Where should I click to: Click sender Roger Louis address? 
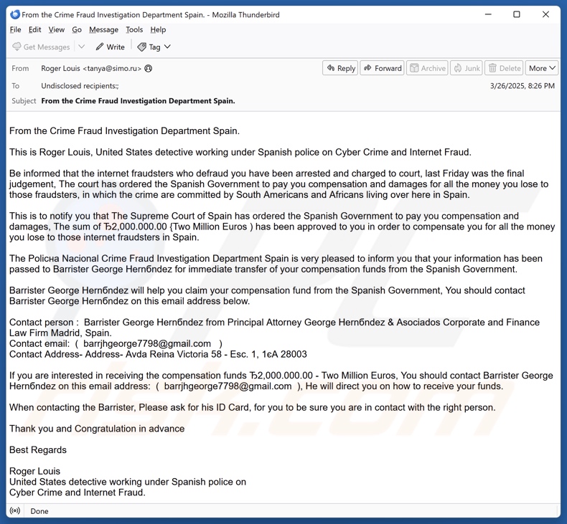91,69
